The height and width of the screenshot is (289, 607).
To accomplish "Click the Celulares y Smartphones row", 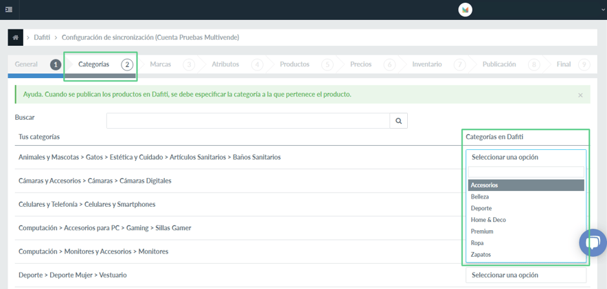I will pyautogui.click(x=87, y=204).
